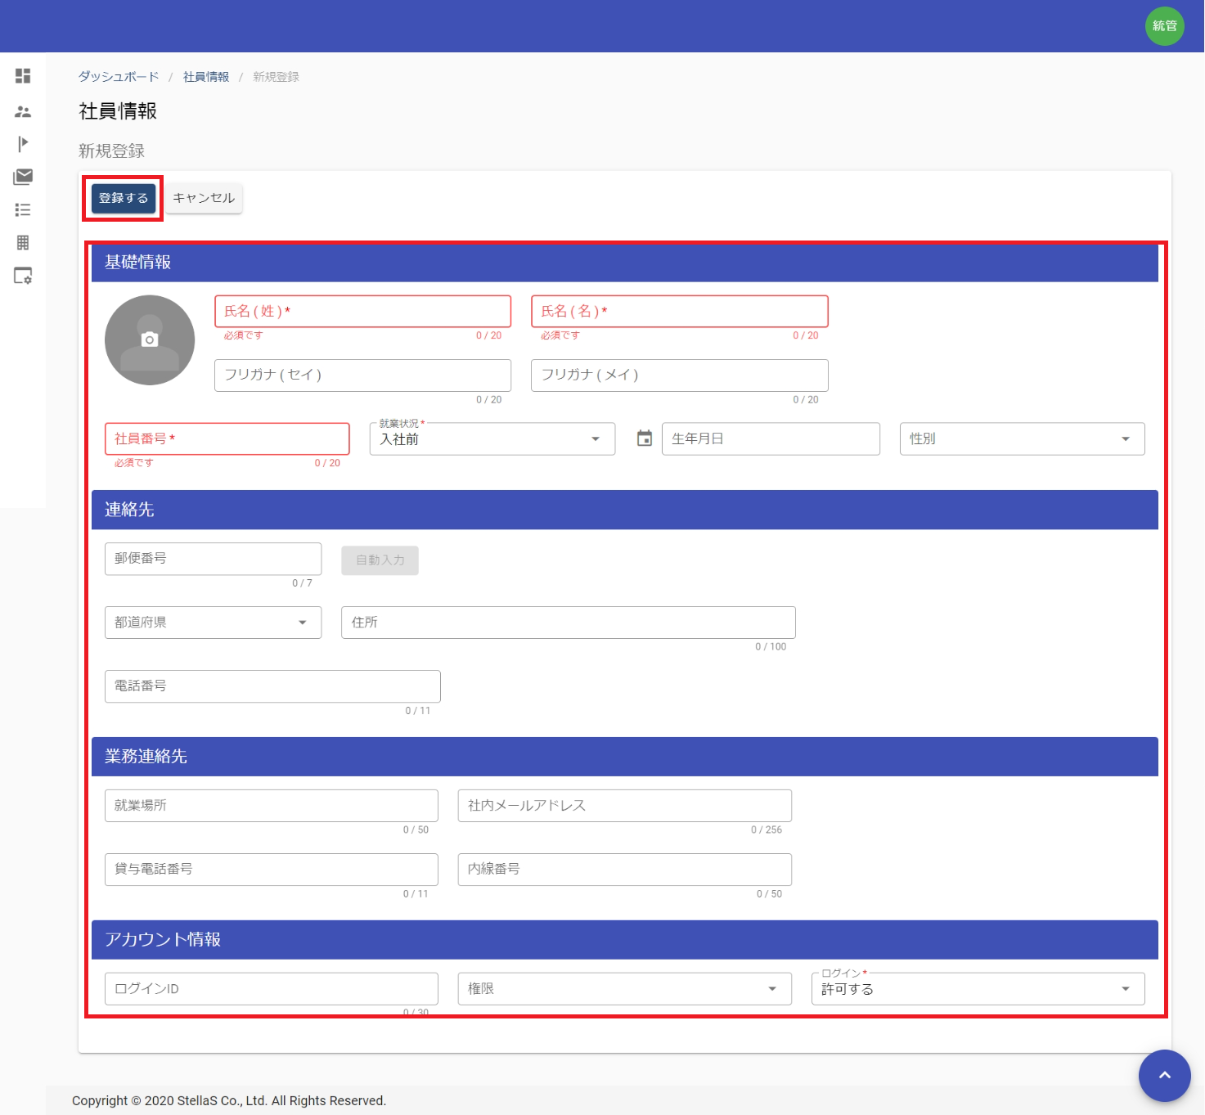1205x1115 pixels.
Task: Click the キャンセル button
Action: [204, 198]
